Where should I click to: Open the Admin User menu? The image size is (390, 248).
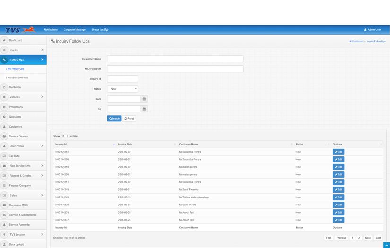(x=373, y=30)
